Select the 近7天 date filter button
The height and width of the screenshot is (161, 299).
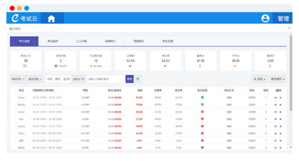[x=67, y=79]
